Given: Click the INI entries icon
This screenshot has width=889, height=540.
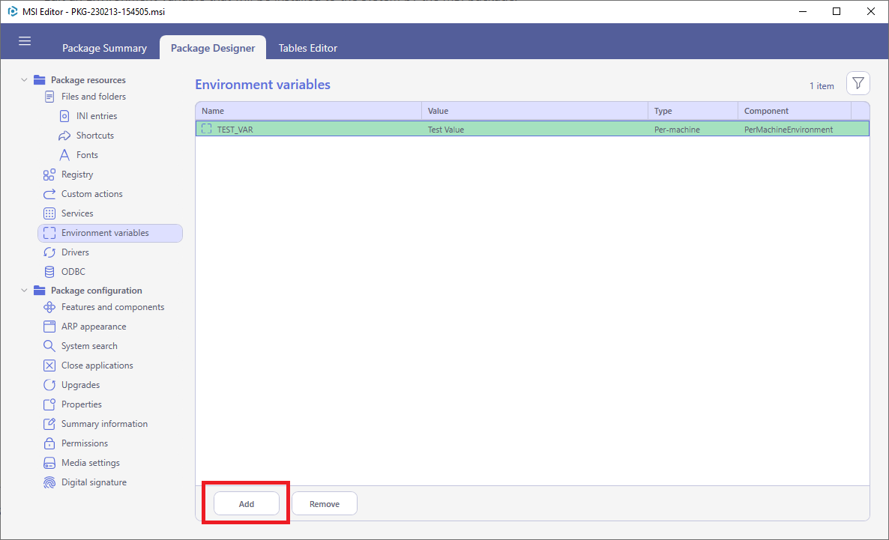Looking at the screenshot, I should 64,116.
